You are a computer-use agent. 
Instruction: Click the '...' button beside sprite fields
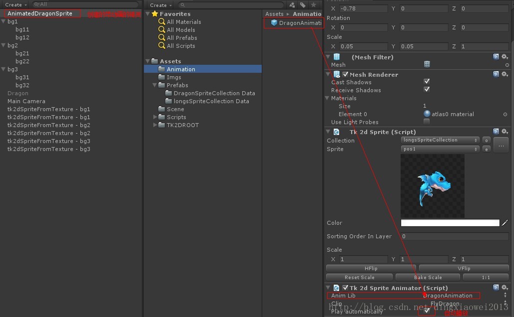(x=501, y=145)
